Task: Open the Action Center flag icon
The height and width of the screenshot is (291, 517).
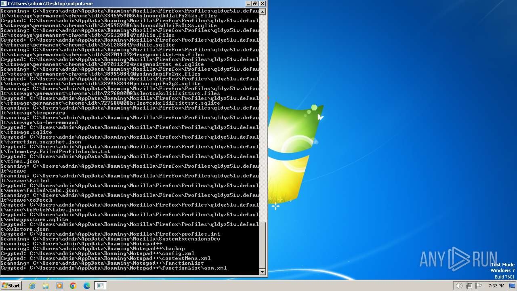Action: pos(478,286)
